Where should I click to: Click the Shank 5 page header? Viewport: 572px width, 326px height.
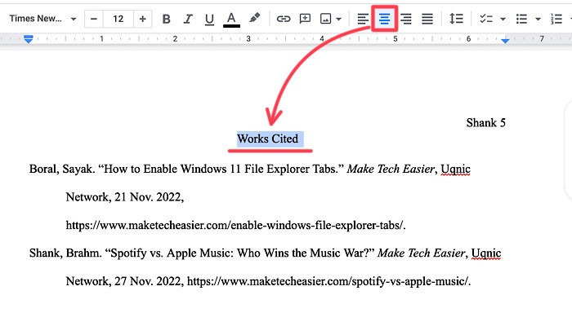pos(486,123)
